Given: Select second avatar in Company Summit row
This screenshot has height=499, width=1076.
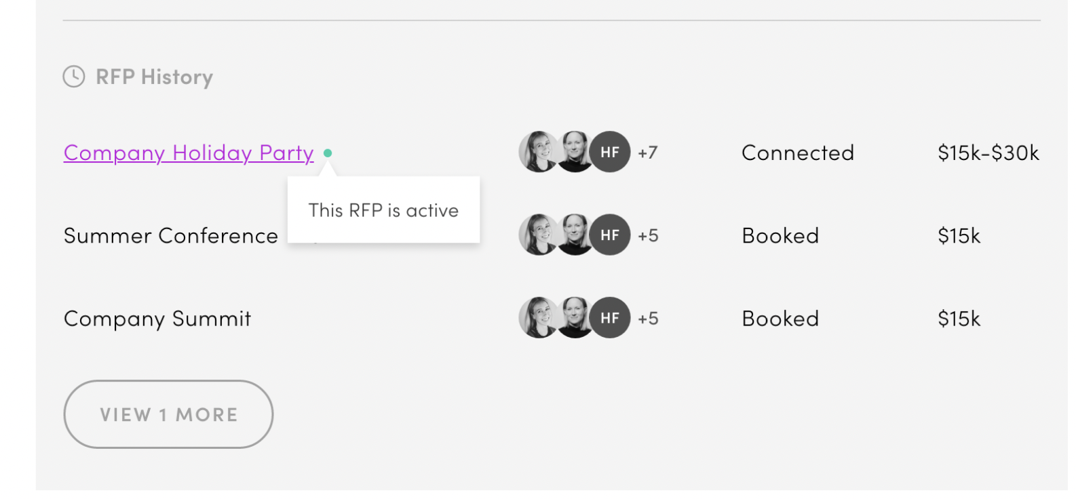Looking at the screenshot, I should click(x=575, y=318).
